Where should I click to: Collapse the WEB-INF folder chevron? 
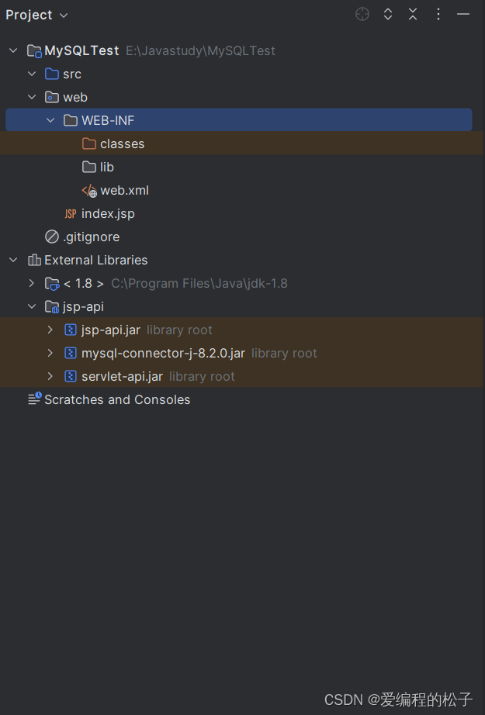[50, 120]
